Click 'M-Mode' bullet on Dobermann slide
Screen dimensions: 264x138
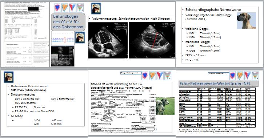coord(17,116)
